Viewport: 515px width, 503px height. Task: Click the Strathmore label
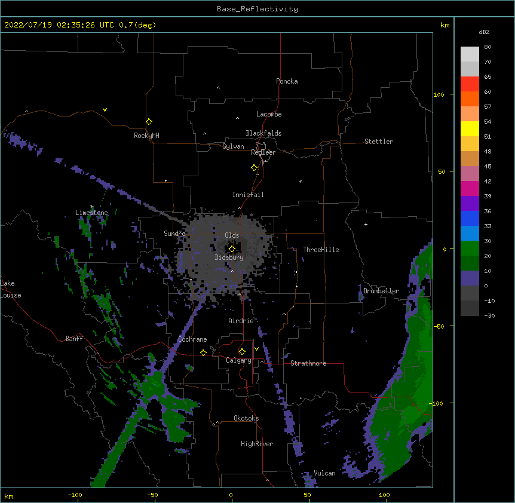tap(308, 363)
